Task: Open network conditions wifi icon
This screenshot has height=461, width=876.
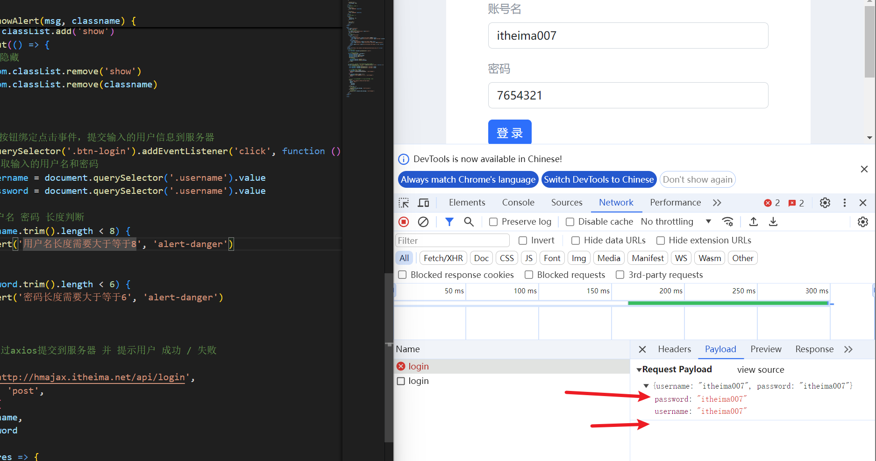Action: [x=727, y=222]
